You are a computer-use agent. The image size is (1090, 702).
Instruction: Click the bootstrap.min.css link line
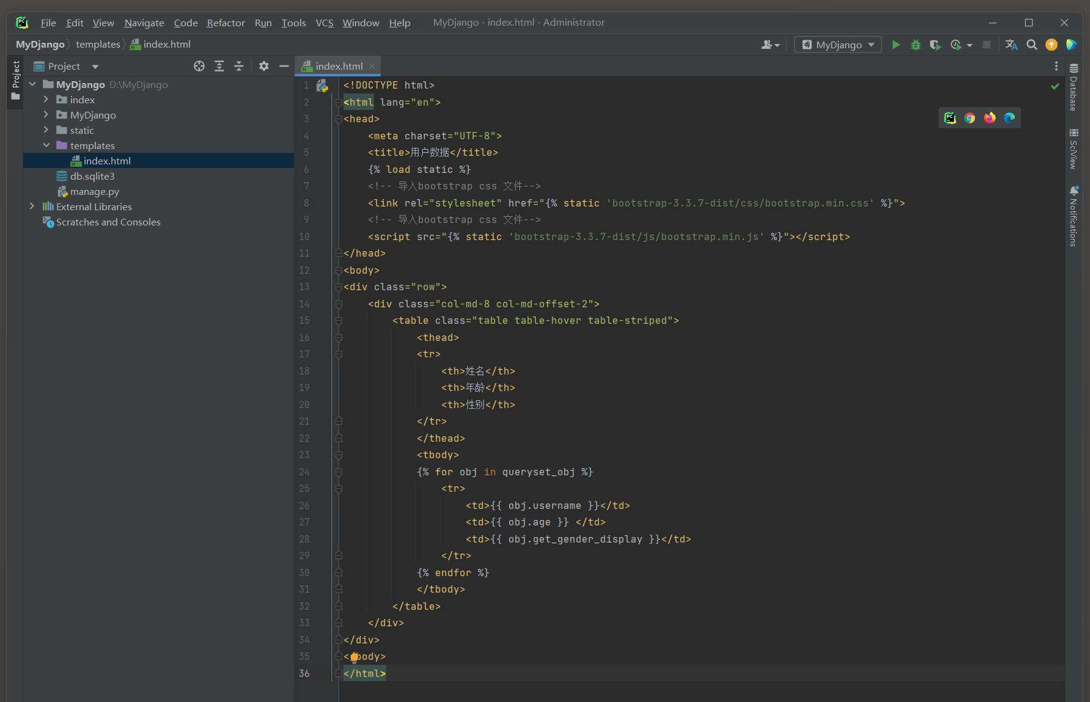coord(636,203)
